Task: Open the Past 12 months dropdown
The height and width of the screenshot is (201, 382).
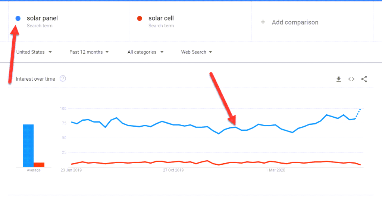Action: coord(89,52)
